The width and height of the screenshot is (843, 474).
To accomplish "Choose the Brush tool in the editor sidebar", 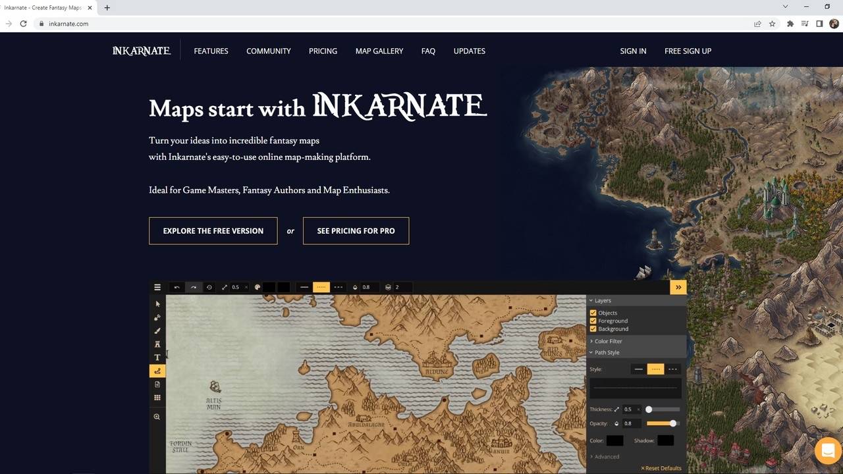I will (157, 330).
